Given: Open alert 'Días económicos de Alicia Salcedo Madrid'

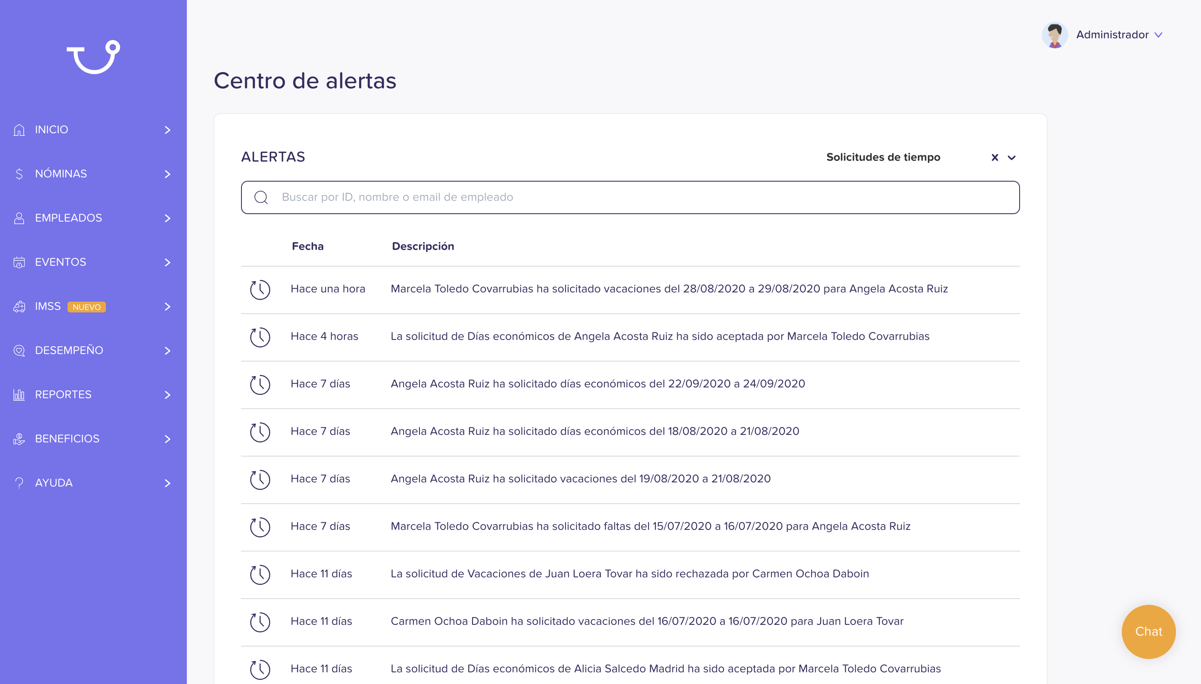Looking at the screenshot, I should click(x=666, y=669).
